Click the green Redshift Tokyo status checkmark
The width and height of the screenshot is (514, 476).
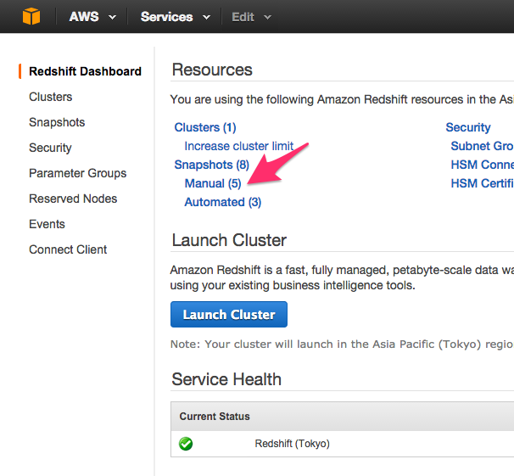tap(186, 444)
